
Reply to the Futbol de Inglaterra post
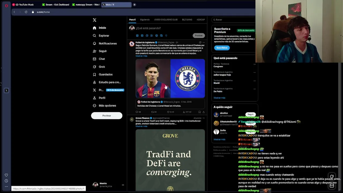(138, 112)
